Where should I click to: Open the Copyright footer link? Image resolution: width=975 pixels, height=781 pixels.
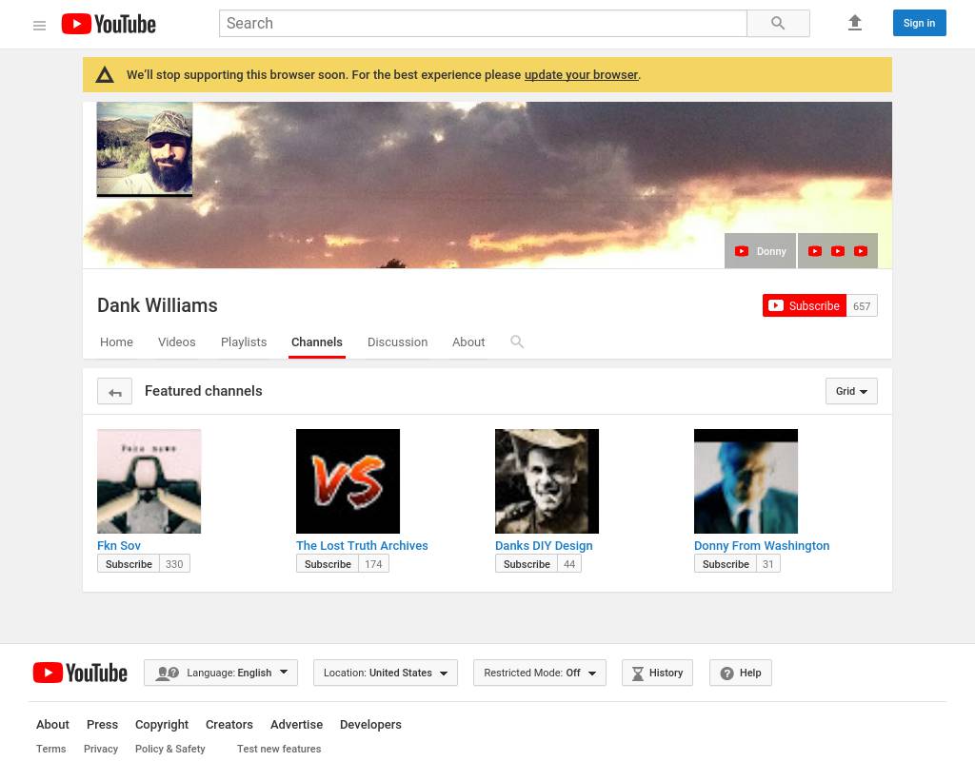[162, 725]
